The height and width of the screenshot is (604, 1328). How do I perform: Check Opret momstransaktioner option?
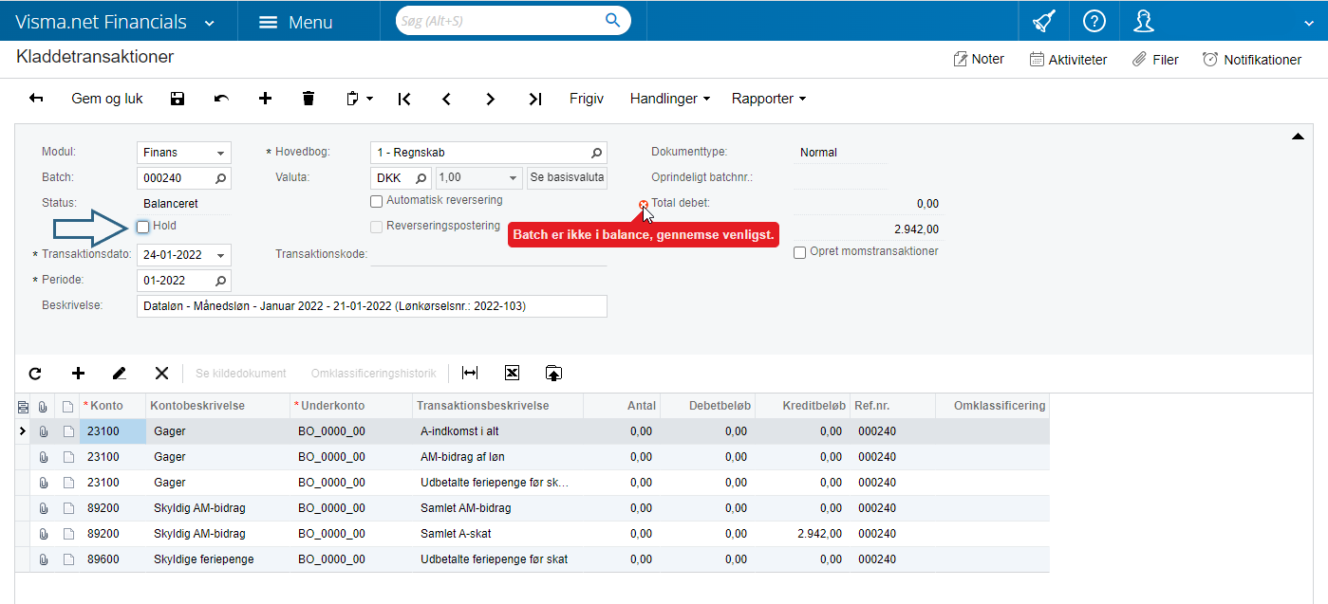pyautogui.click(x=800, y=252)
